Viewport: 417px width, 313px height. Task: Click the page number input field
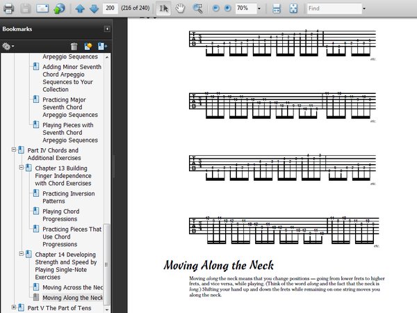pos(110,8)
